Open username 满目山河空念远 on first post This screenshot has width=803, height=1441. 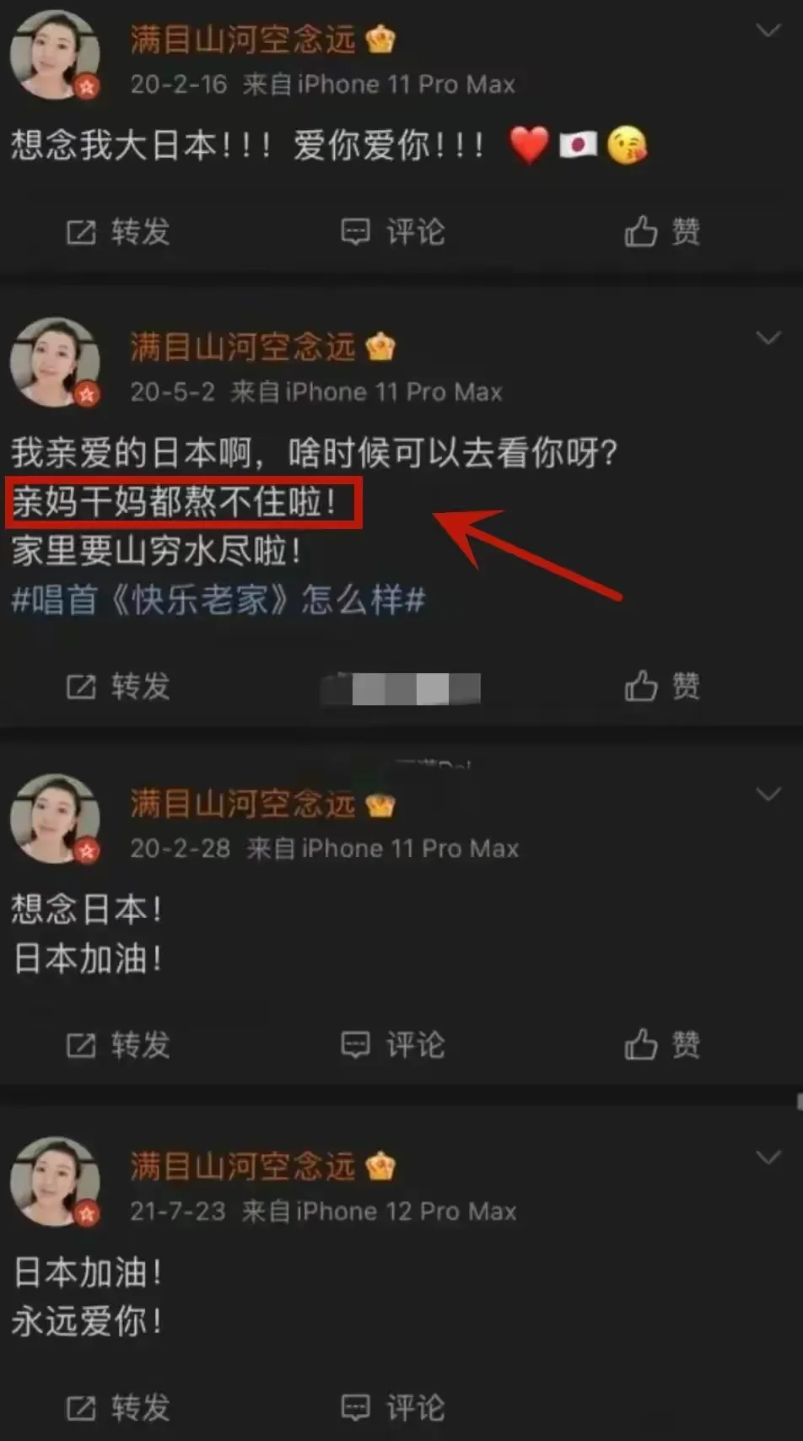243,40
